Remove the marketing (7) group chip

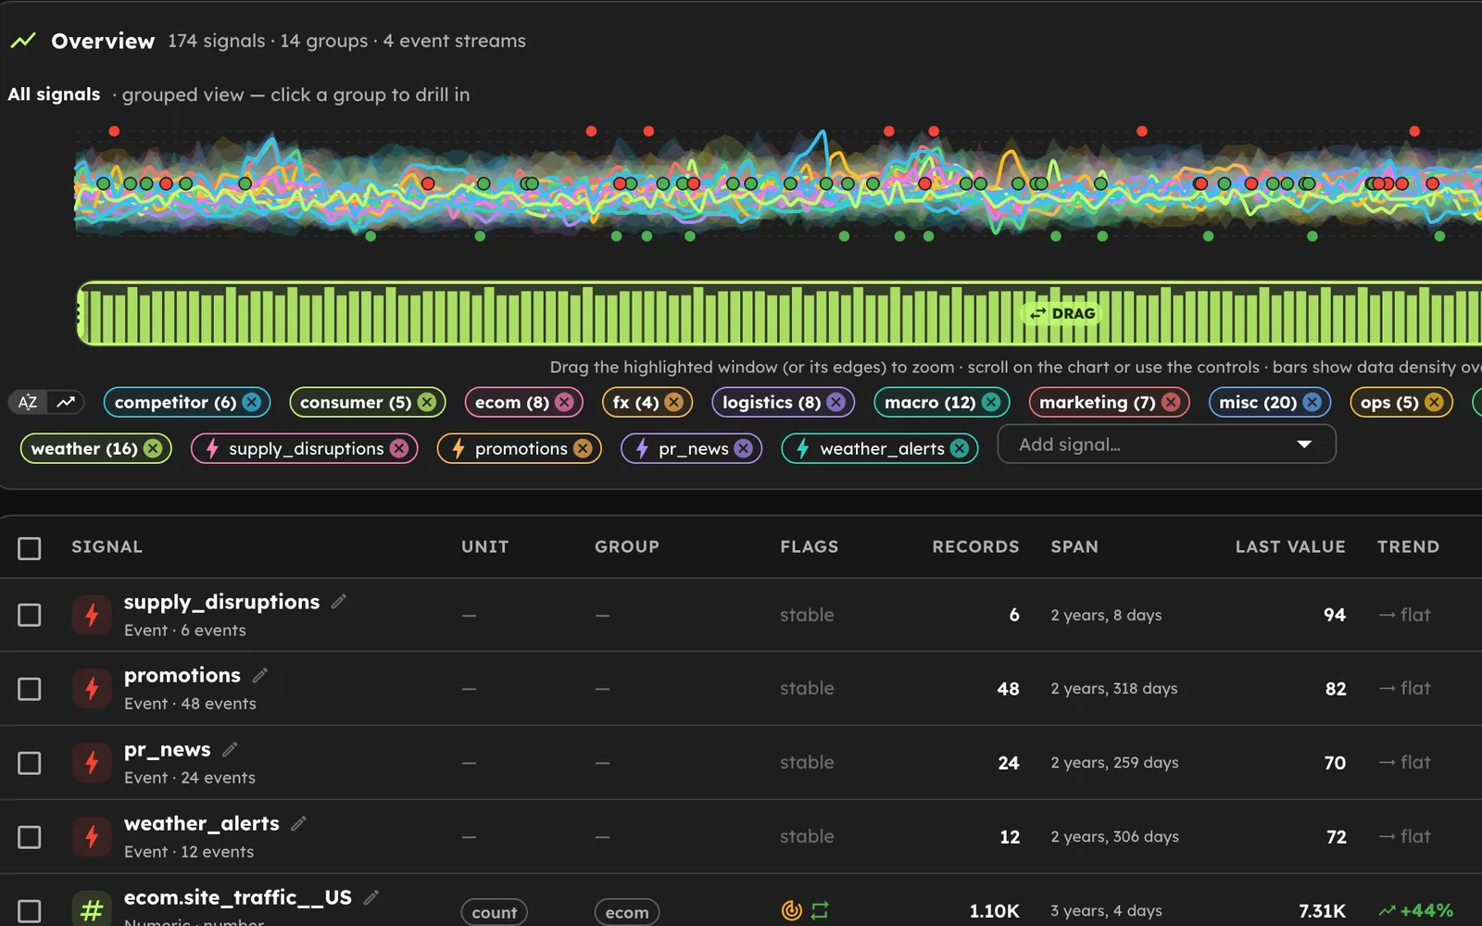[x=1171, y=402]
